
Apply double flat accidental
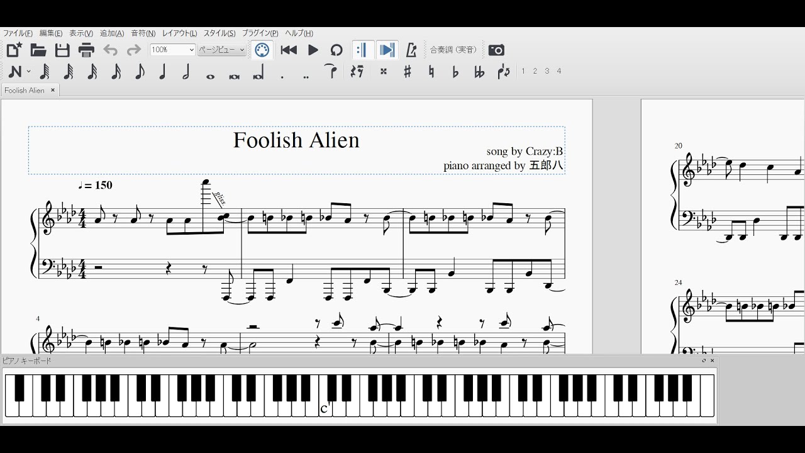click(479, 72)
